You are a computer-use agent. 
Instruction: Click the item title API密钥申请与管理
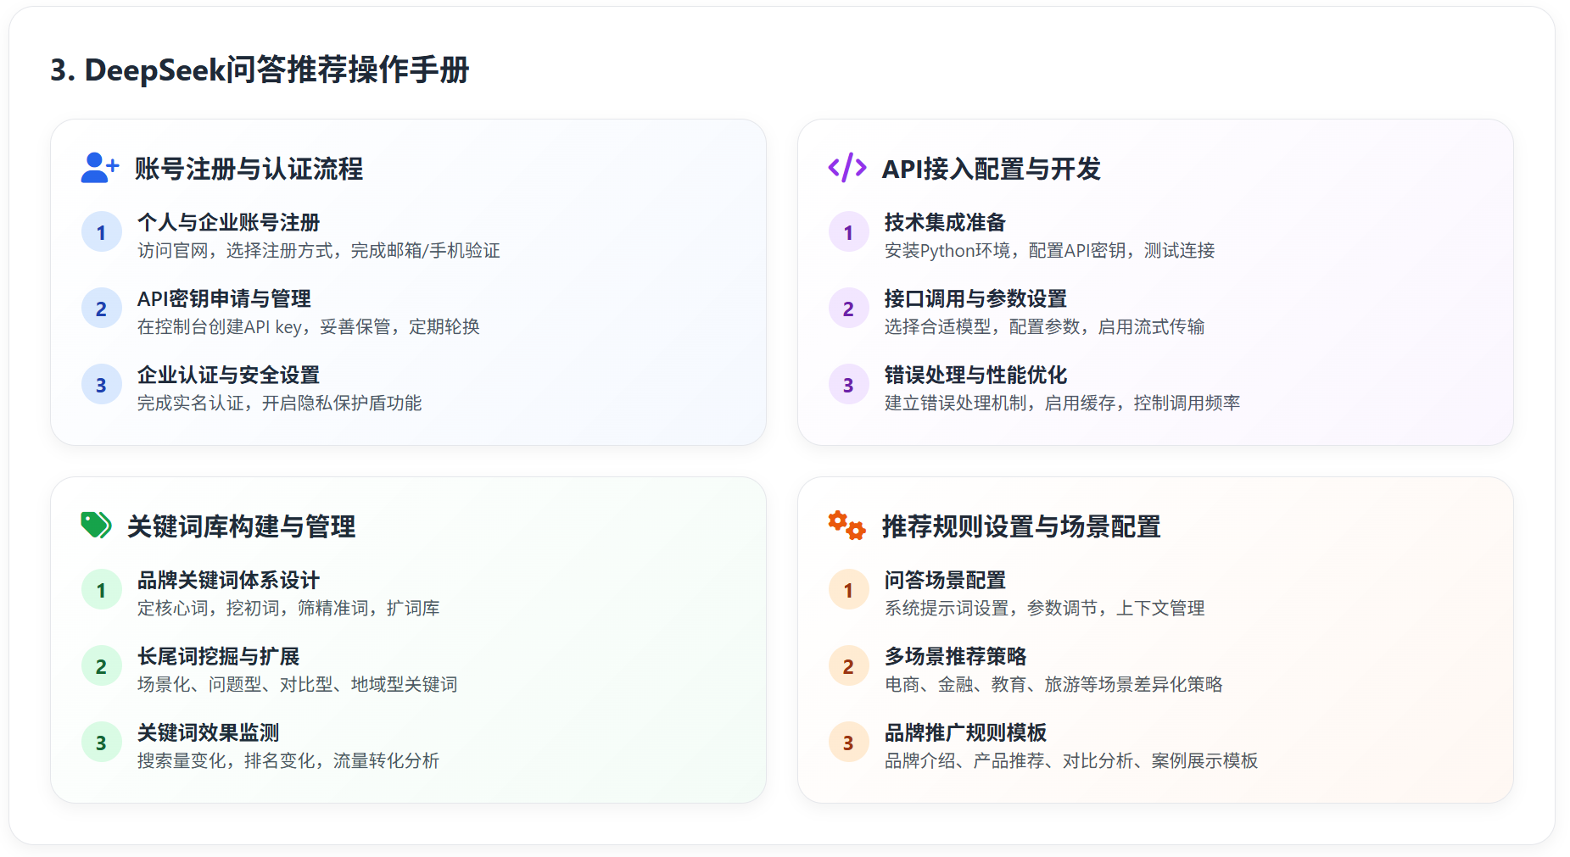[224, 298]
